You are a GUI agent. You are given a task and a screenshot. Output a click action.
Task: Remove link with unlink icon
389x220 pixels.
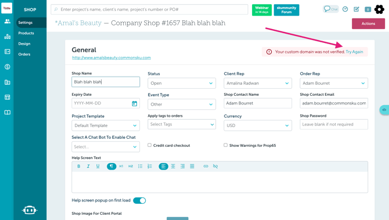[215, 166]
